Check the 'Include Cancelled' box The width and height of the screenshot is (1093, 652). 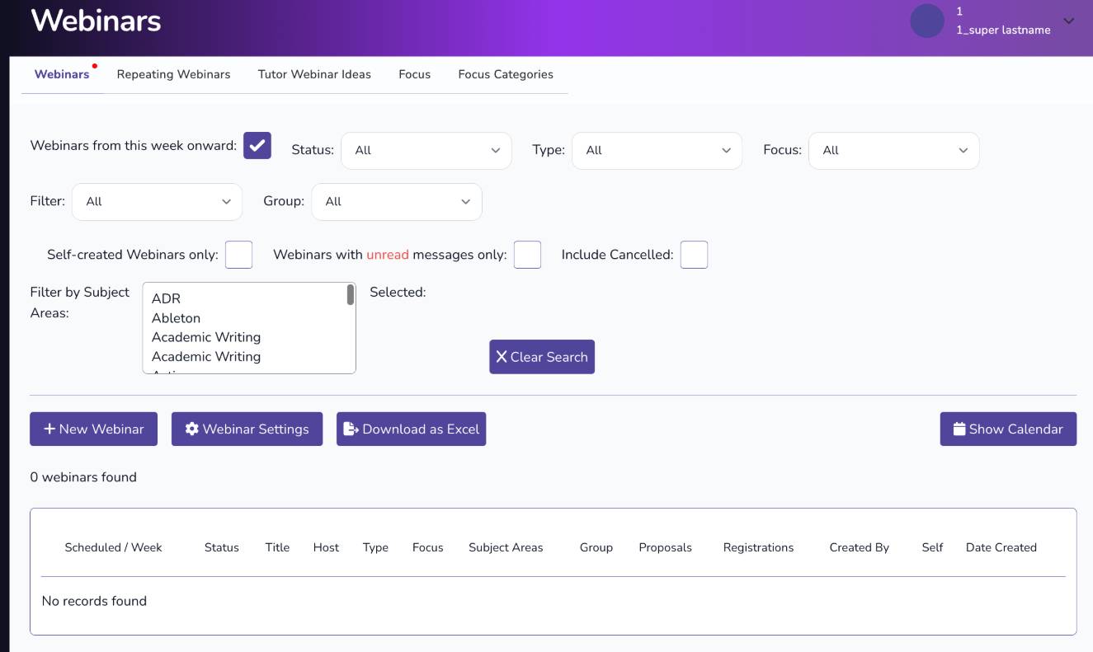(x=694, y=255)
